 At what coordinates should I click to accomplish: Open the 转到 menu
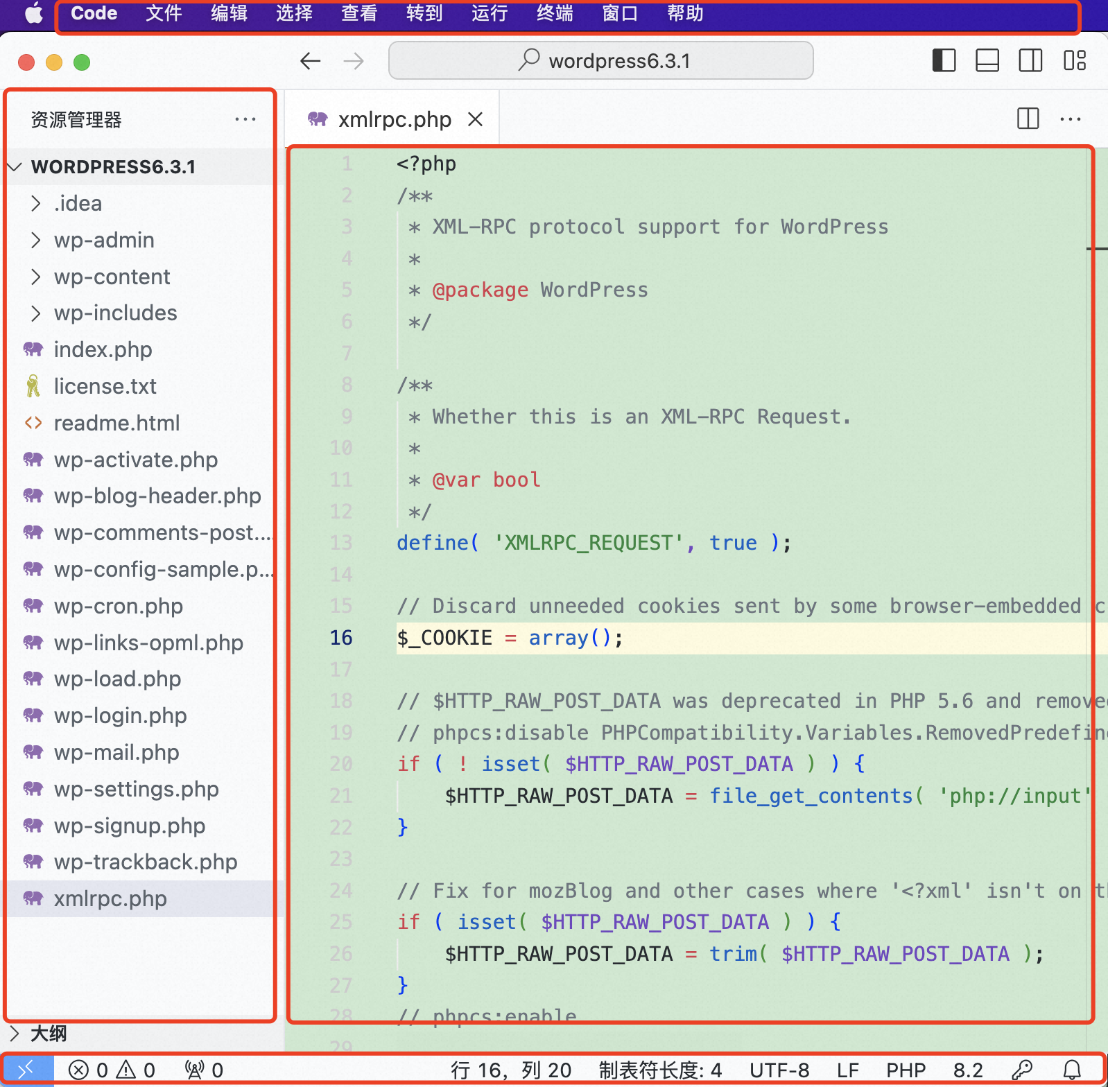[424, 13]
